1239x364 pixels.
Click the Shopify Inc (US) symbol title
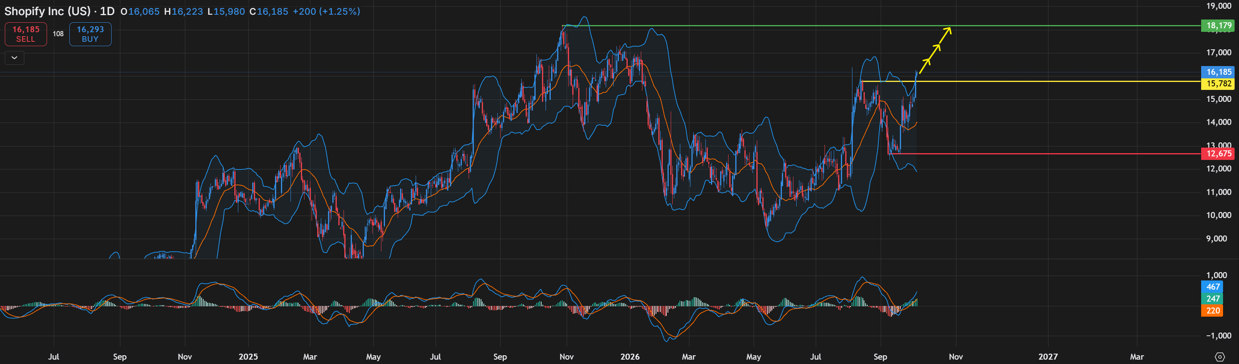tap(47, 11)
